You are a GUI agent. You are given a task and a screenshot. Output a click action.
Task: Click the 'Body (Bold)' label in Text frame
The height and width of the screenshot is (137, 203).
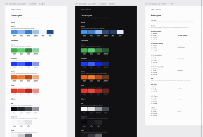pos(154,84)
